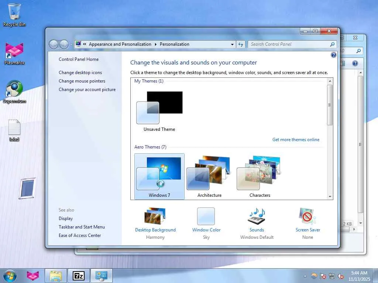Click the 2 KB size text in background window
Viewport: 378px width, 283px height.
[347, 224]
